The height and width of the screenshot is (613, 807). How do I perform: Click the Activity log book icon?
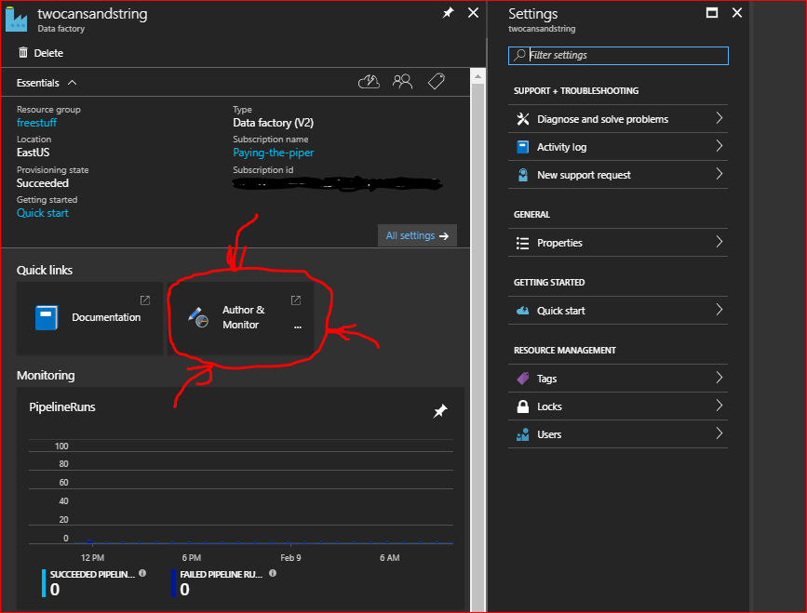coord(523,147)
